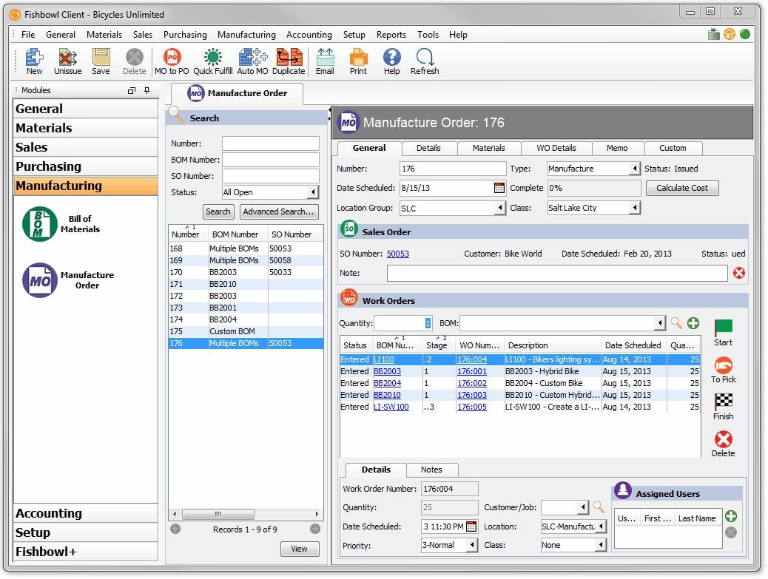Click the red X to clear the note
This screenshot has width=768, height=579.
click(x=738, y=273)
